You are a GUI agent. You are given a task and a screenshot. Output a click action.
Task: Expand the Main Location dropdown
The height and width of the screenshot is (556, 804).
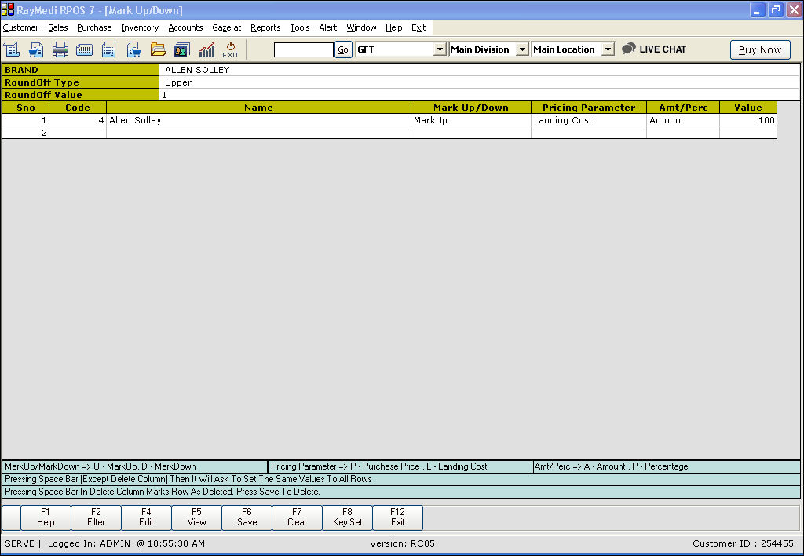click(x=608, y=49)
